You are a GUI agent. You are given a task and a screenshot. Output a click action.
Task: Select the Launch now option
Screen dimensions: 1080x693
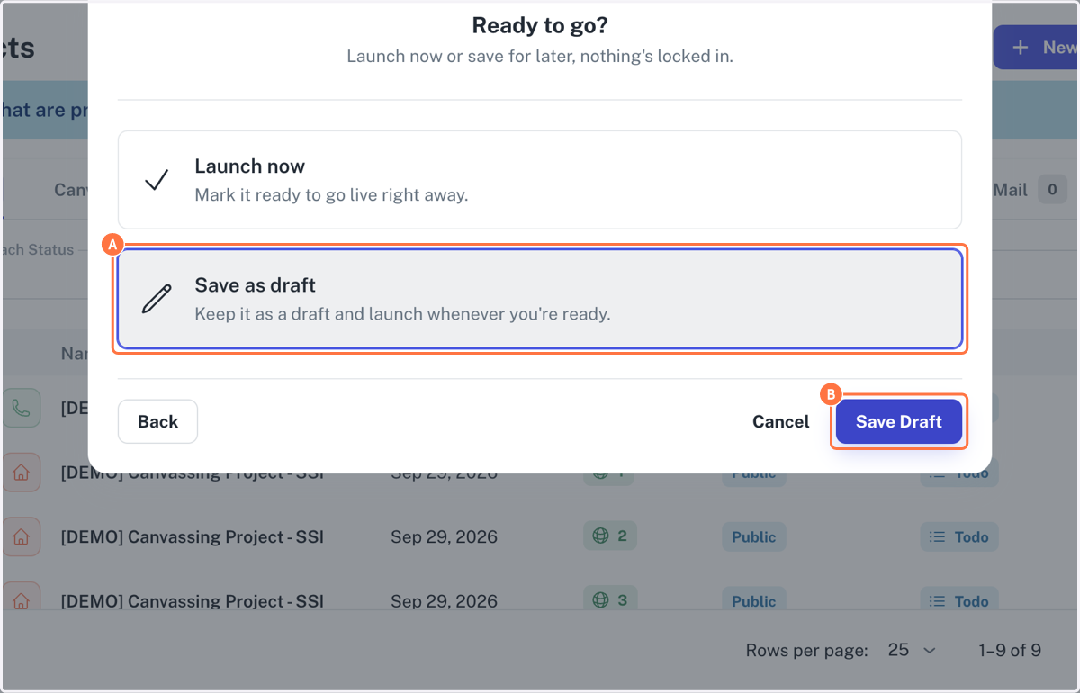540,180
